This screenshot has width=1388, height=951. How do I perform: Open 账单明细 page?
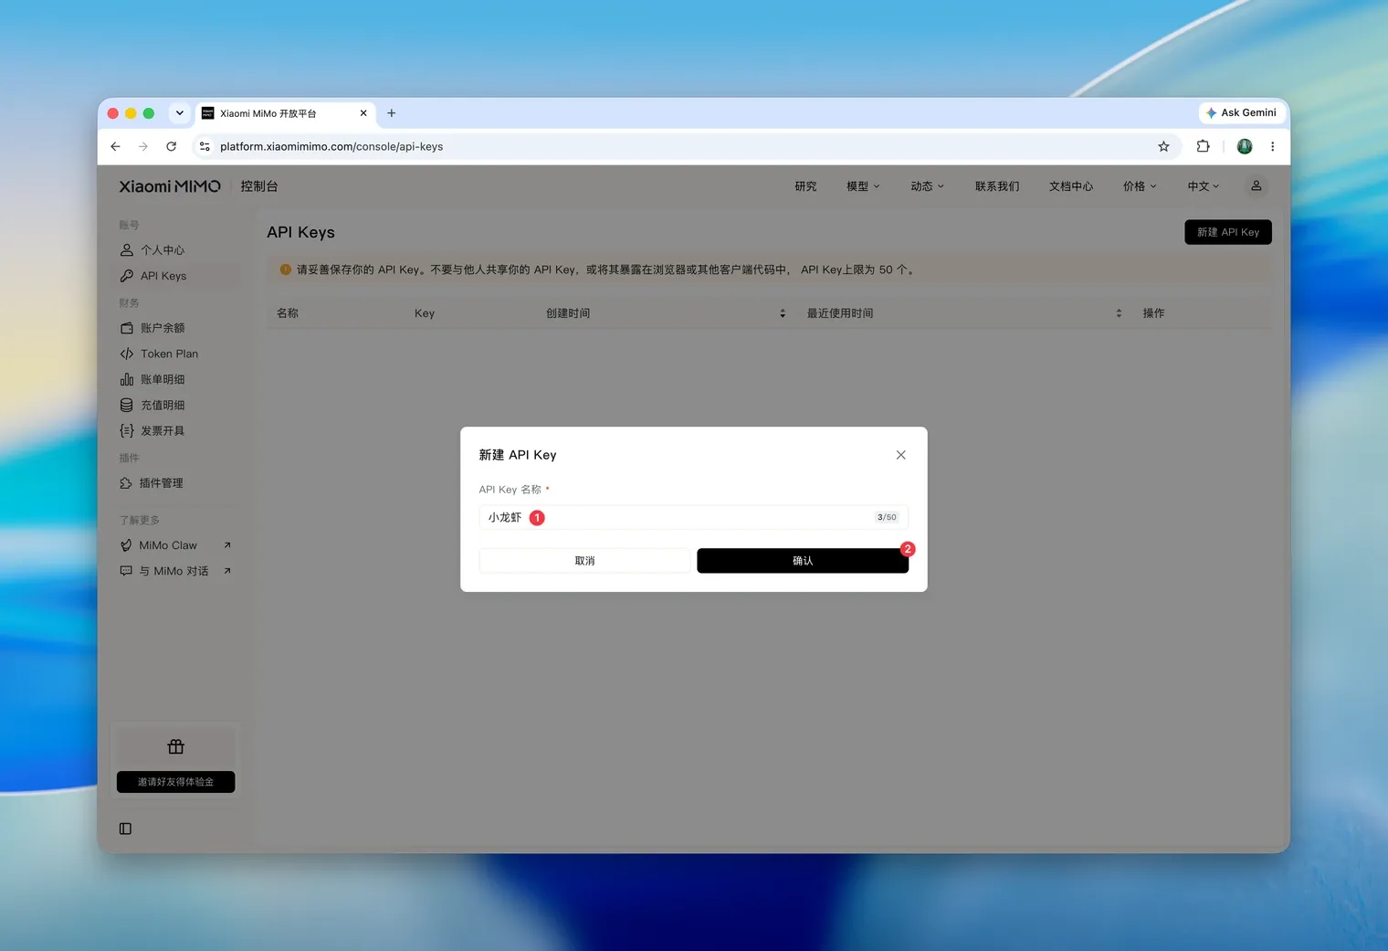[176, 379]
